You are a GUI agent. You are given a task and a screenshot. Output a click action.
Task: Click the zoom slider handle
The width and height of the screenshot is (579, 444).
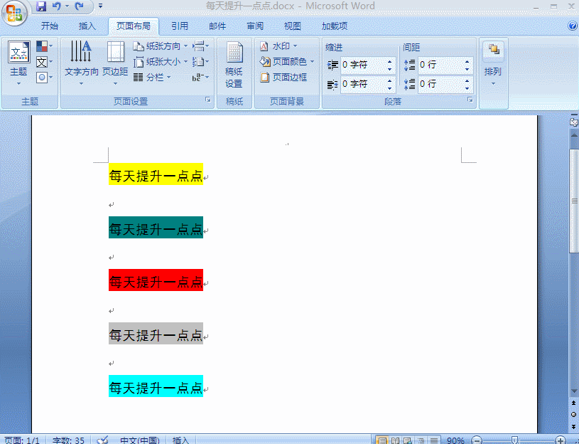514,440
